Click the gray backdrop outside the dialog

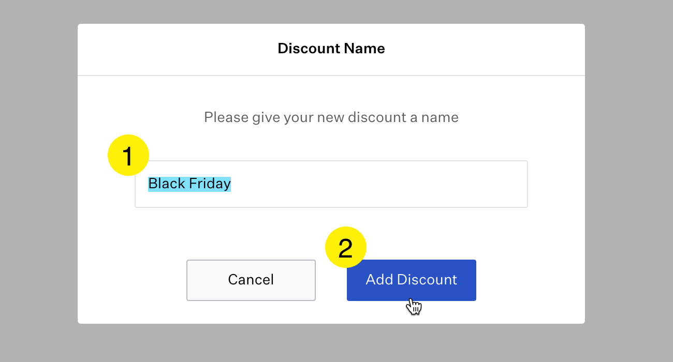(36, 181)
